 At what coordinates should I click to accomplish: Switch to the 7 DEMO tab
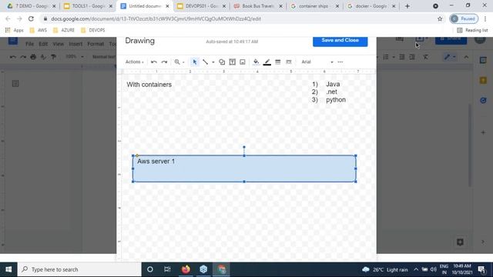coord(31,6)
